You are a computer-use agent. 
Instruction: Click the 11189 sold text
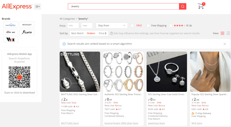pos(67,107)
